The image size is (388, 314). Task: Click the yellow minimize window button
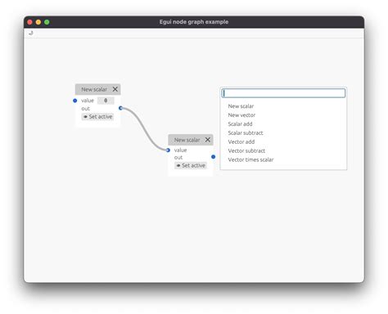[x=38, y=22]
